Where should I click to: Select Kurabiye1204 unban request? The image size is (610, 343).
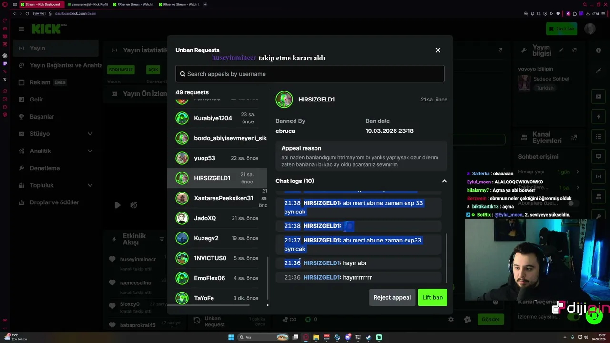[217, 118]
